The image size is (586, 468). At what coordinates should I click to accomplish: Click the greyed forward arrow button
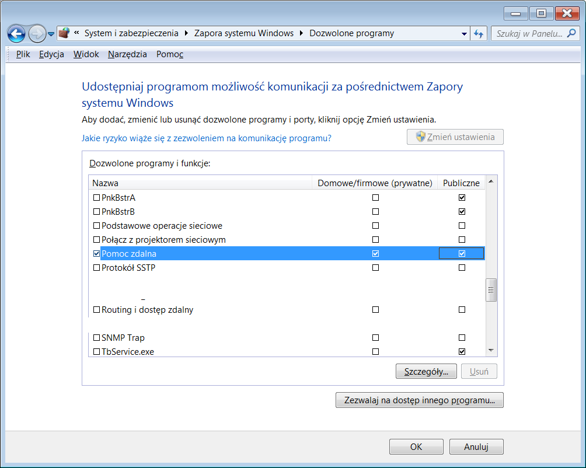(x=37, y=34)
